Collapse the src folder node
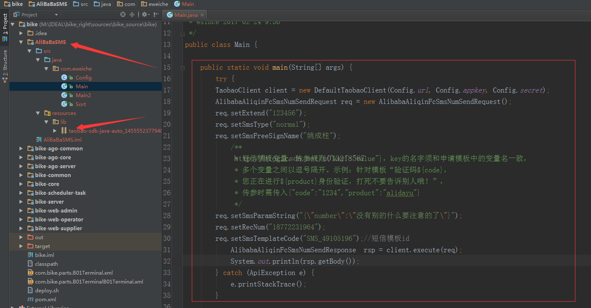The width and height of the screenshot is (591, 308). tap(30, 51)
